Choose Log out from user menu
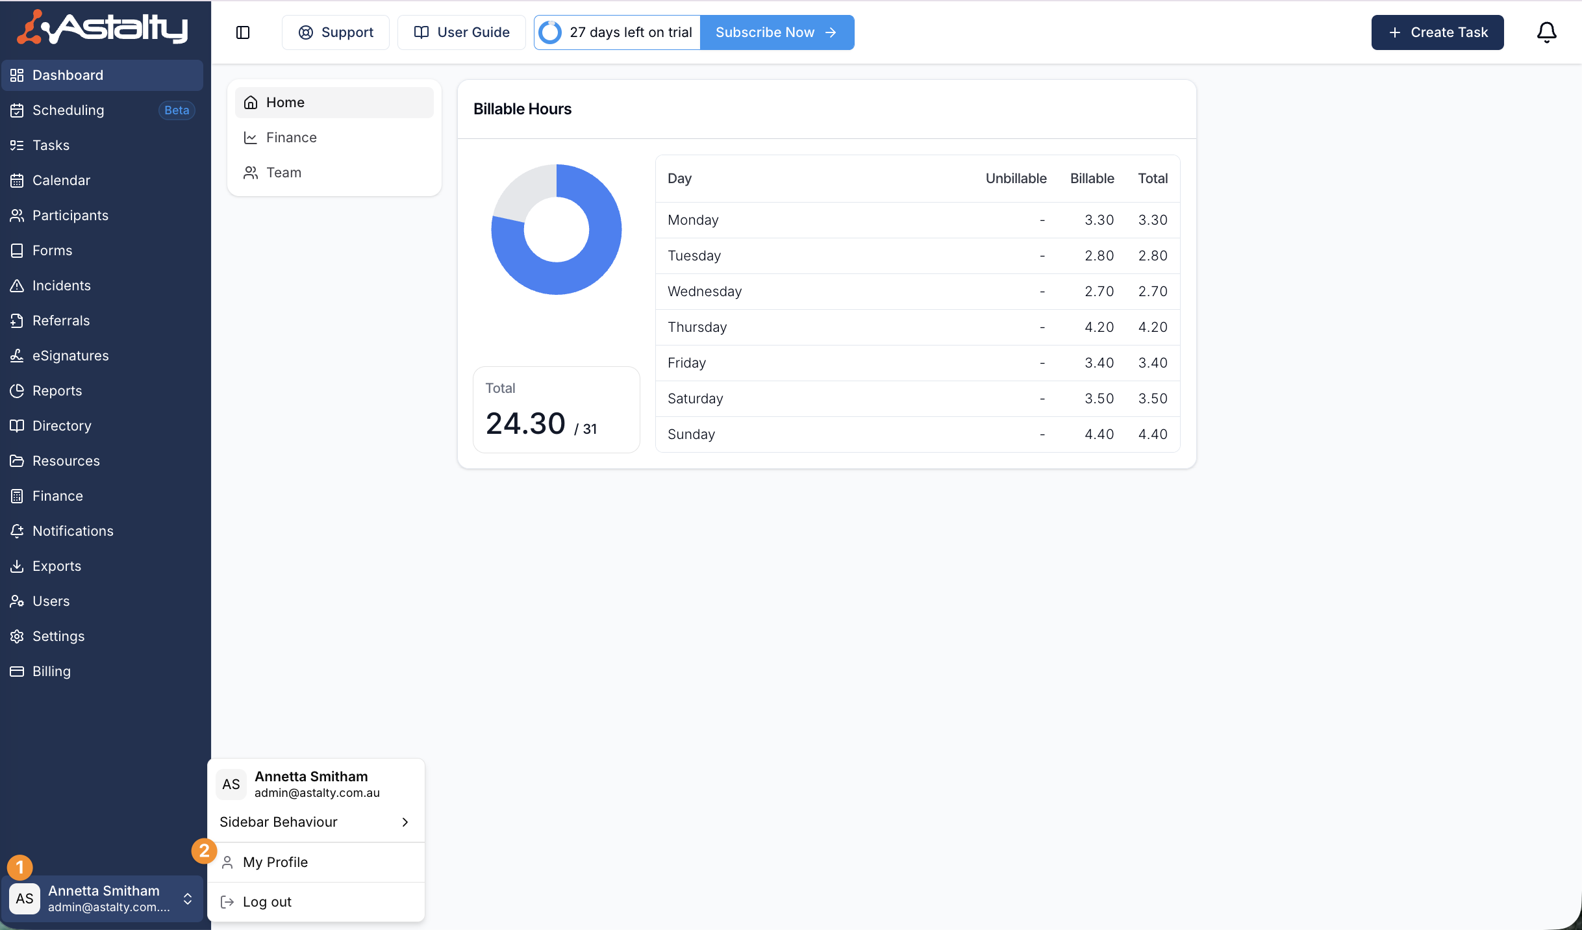The height and width of the screenshot is (930, 1582). (267, 902)
